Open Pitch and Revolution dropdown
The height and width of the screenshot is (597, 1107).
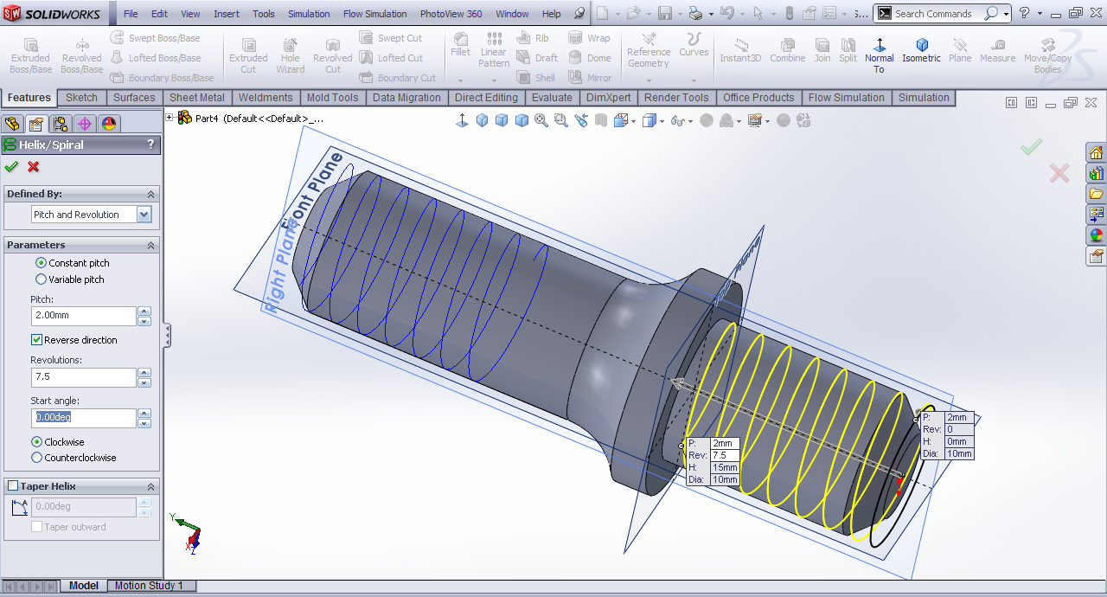coord(144,215)
